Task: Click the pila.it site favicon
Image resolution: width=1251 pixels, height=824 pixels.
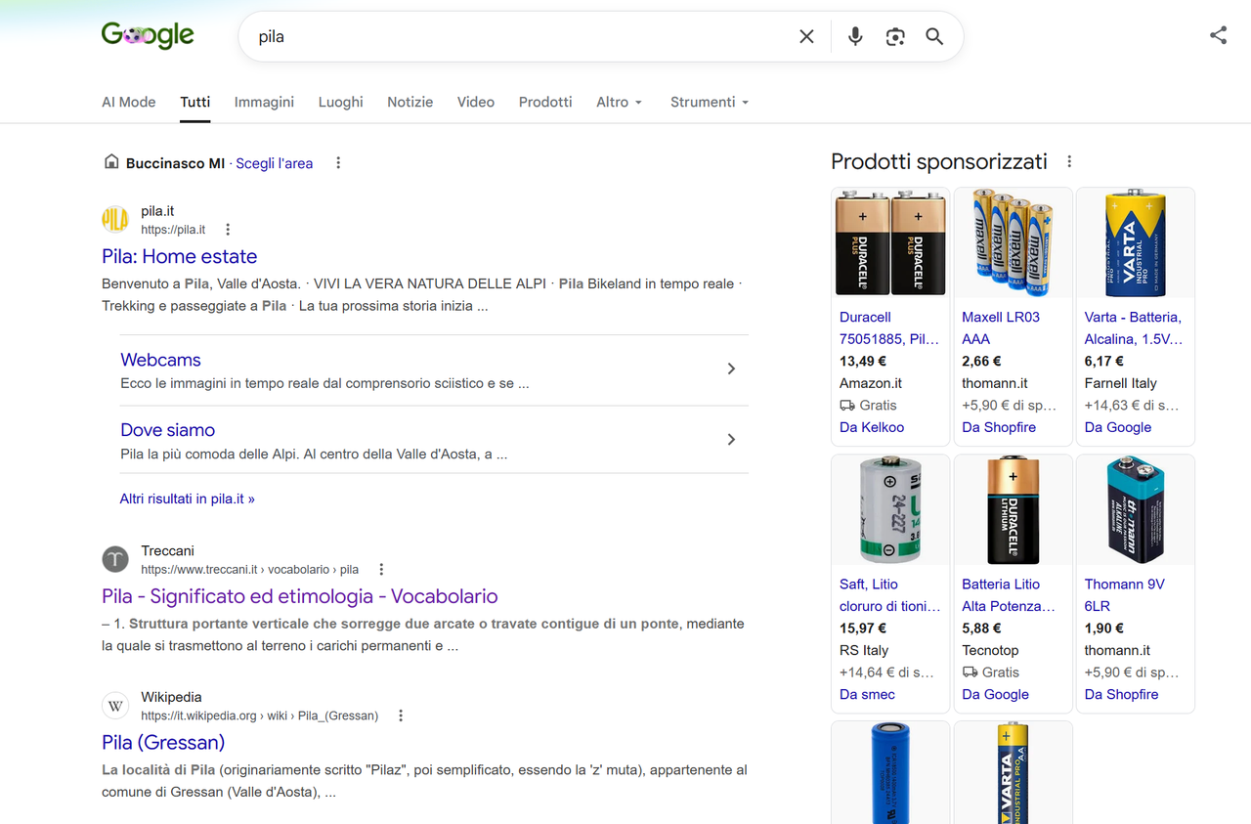Action: pyautogui.click(x=115, y=219)
